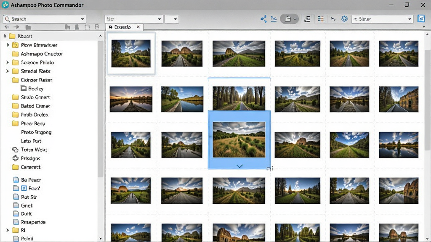
Task: Click the blue panel icon at top right
Action: click(x=421, y=18)
